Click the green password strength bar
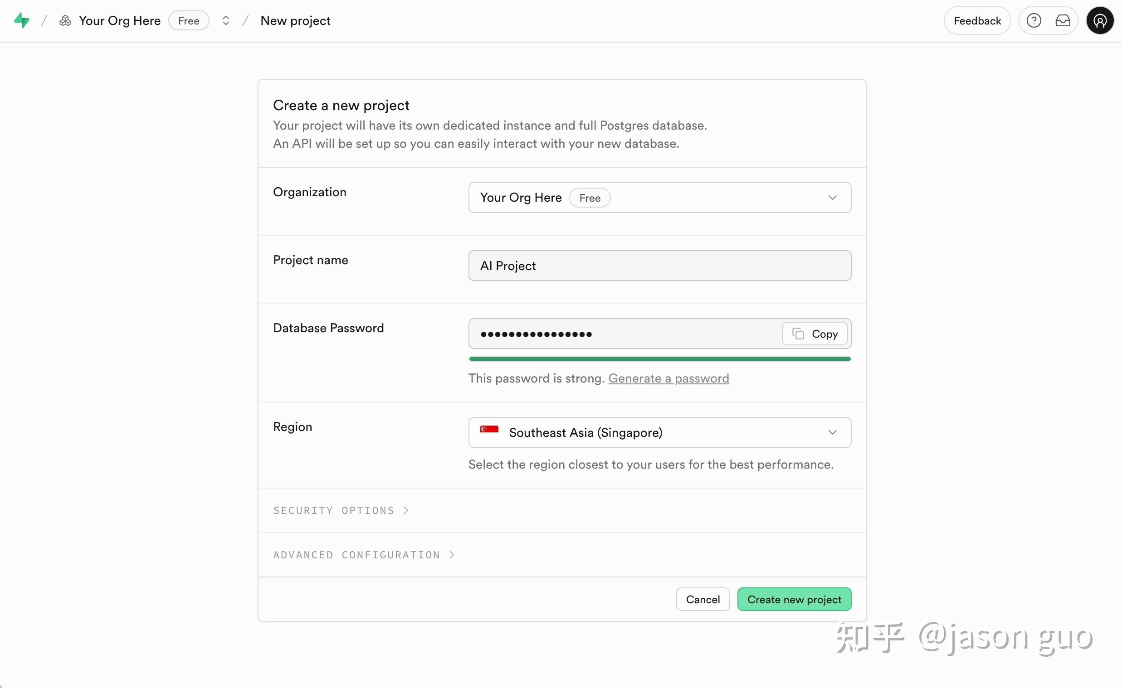This screenshot has height=688, width=1122. pos(659,359)
